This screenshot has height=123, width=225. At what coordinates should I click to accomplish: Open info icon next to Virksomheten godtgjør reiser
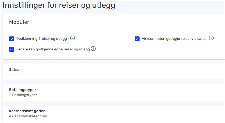click(x=211, y=38)
